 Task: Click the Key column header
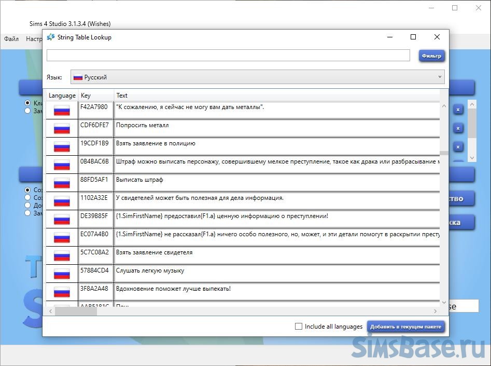coord(86,96)
